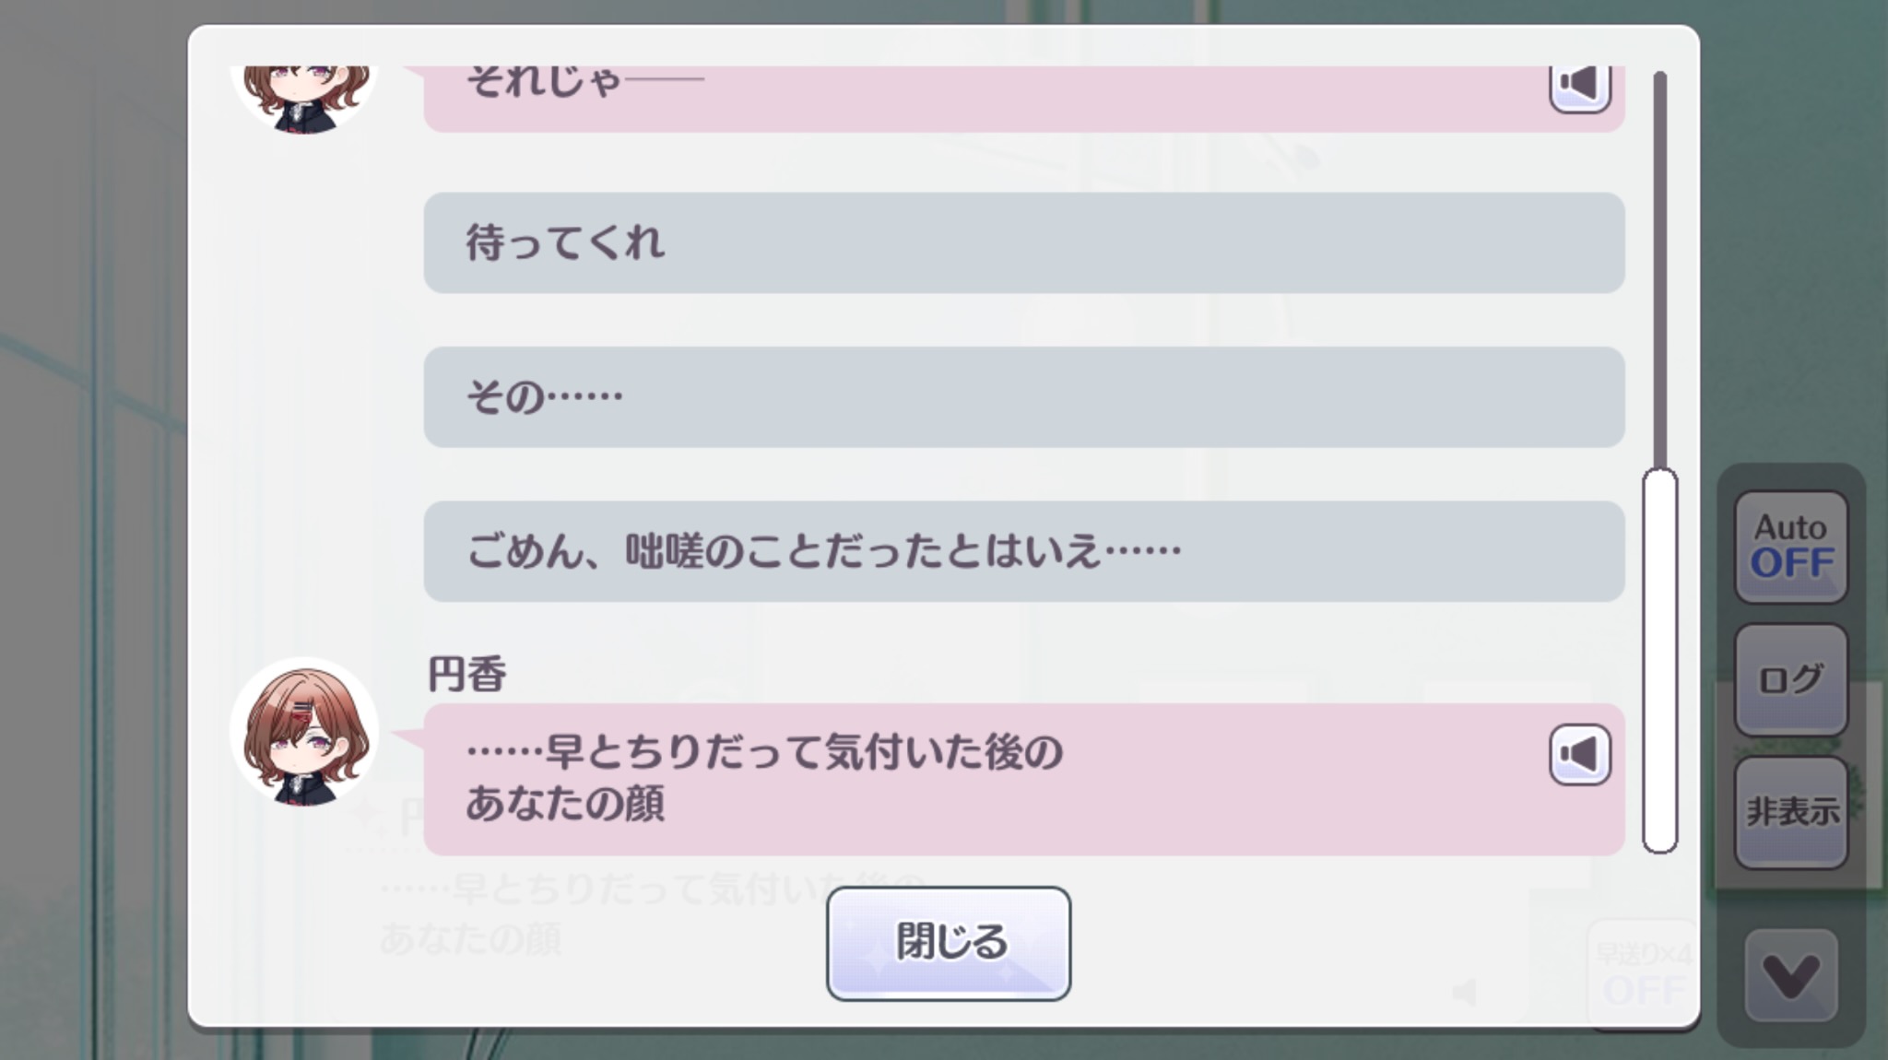Select the 待ってくれ message bubble
This screenshot has height=1060, width=1888.
(1023, 242)
